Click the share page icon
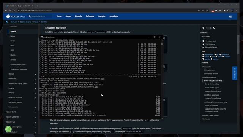243x137 pixels. tap(203, 10)
